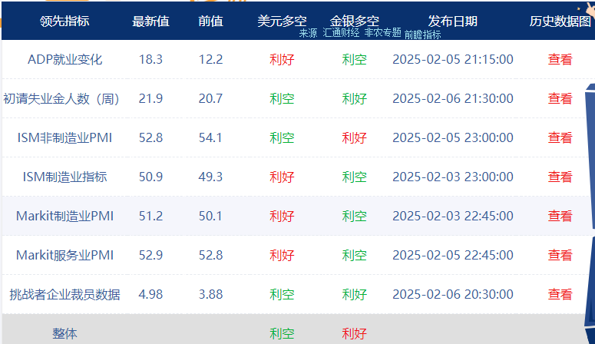Open 查看 link for 挑战者企业裁员数据 row
This screenshot has width=595, height=344.
(560, 294)
